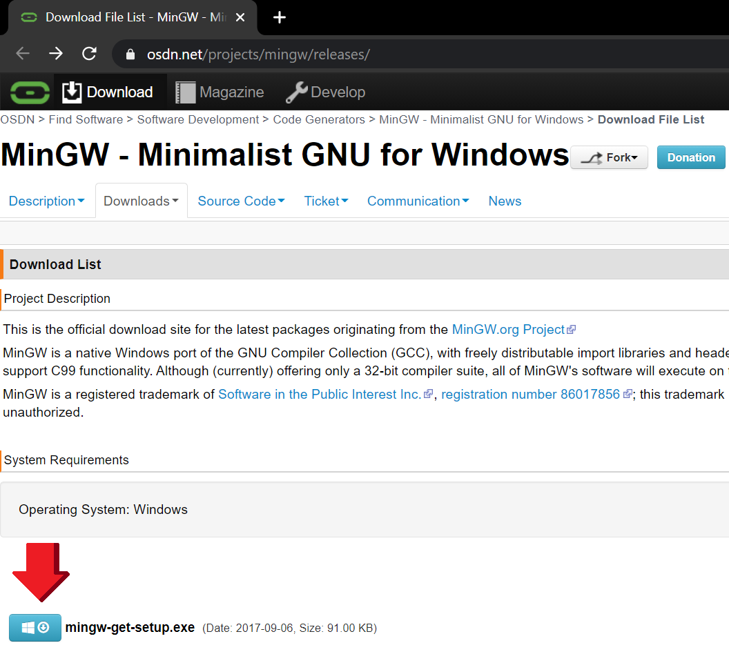The height and width of the screenshot is (654, 729).
Task: Click the external-link icon after MinGW.org Project
Action: pos(572,330)
